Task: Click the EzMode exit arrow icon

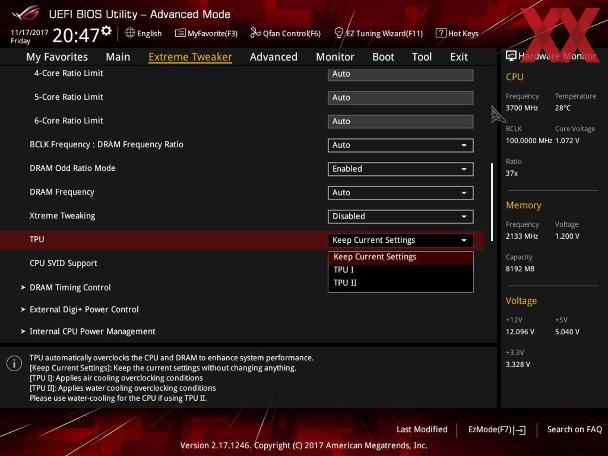Action: 519,430
